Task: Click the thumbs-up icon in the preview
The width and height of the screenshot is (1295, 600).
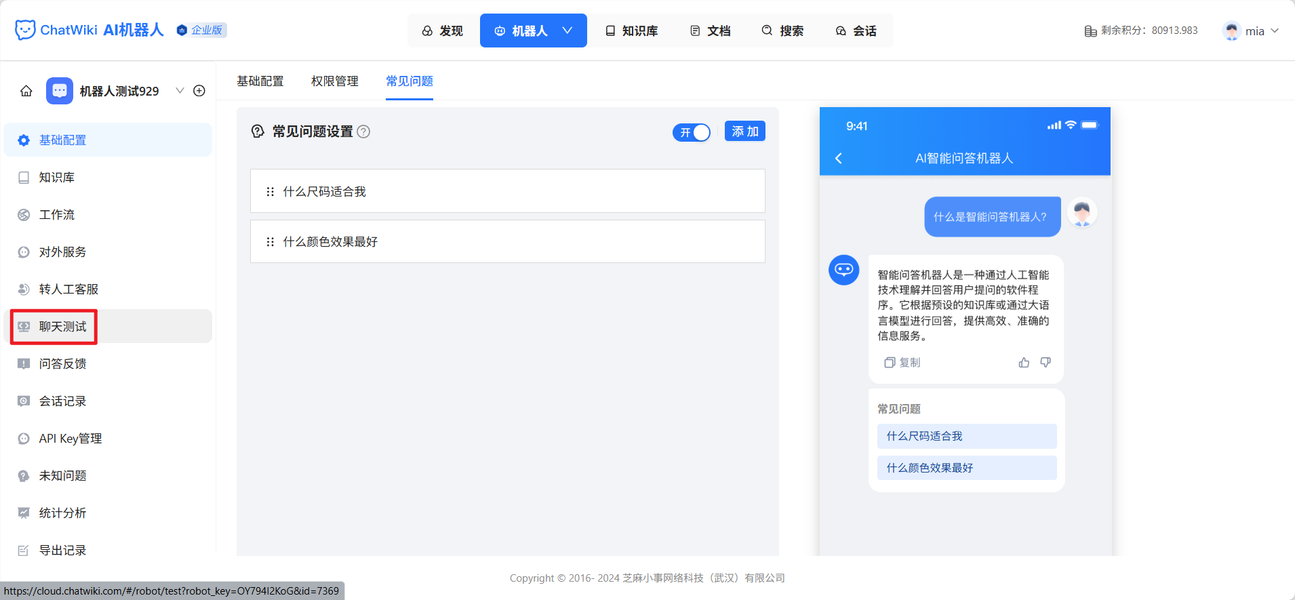Action: [1024, 363]
